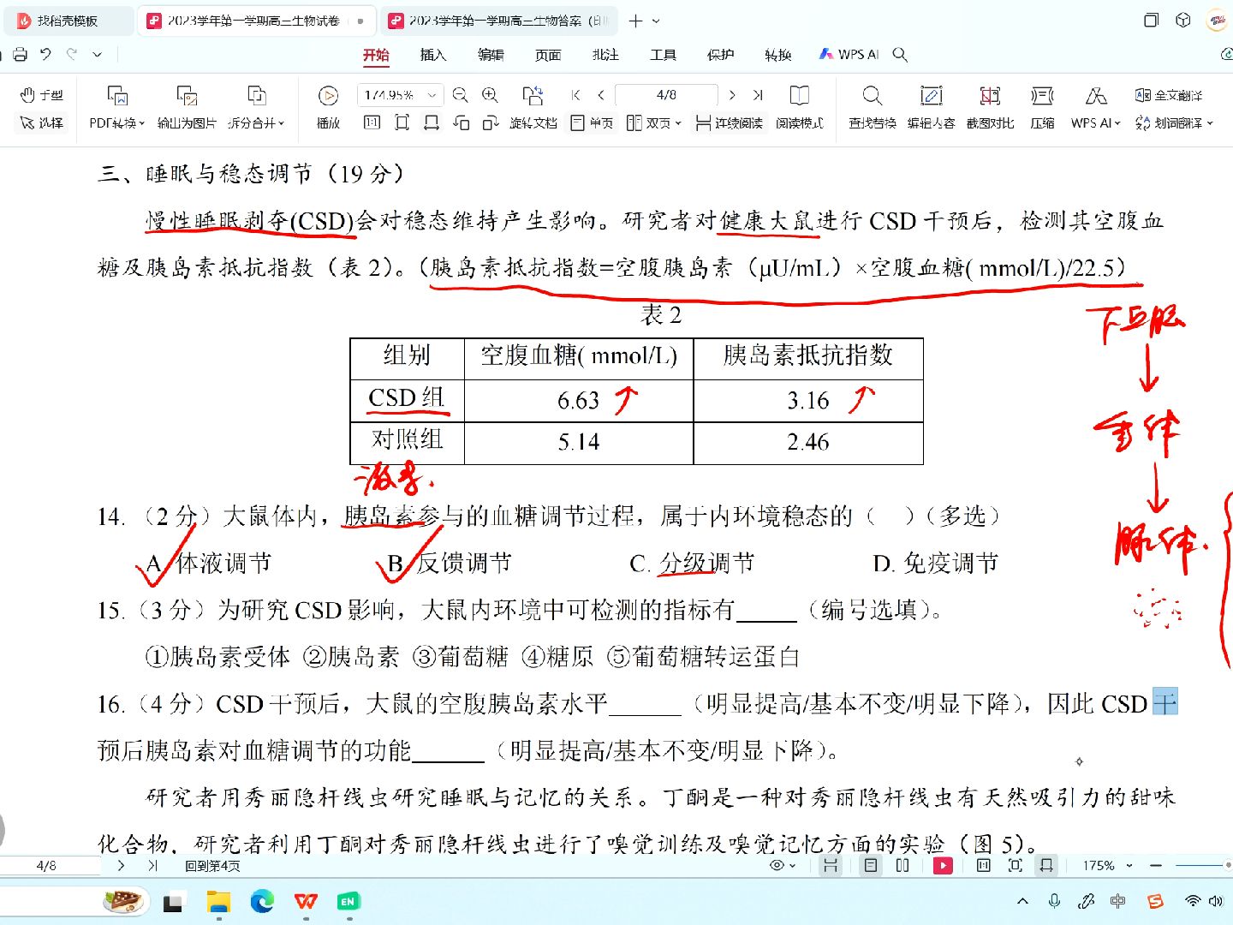Open the 插入 ribbon tab
This screenshot has height=925, width=1233.
[433, 55]
